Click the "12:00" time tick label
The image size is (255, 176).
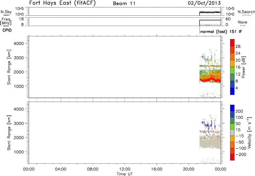point(125,169)
